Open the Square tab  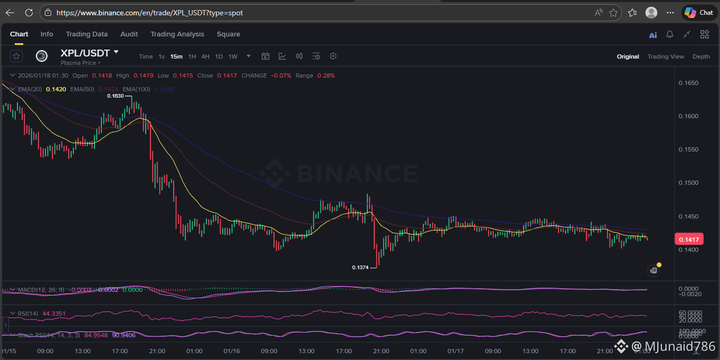point(228,34)
